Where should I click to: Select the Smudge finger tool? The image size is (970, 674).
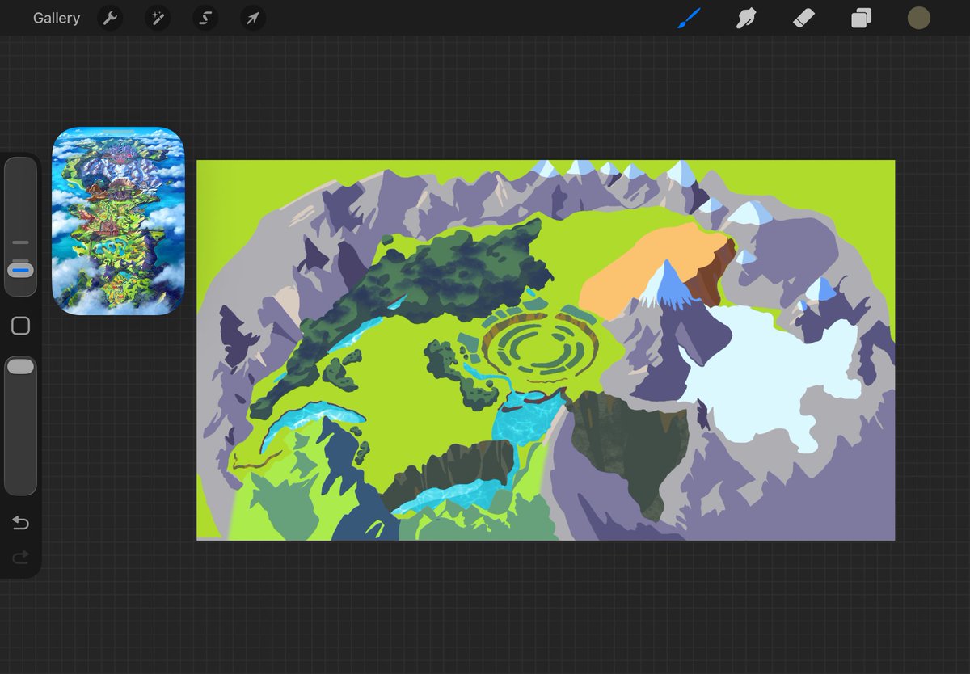tap(746, 18)
